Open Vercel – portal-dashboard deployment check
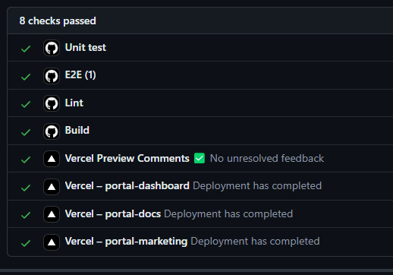The width and height of the screenshot is (393, 275). [127, 186]
